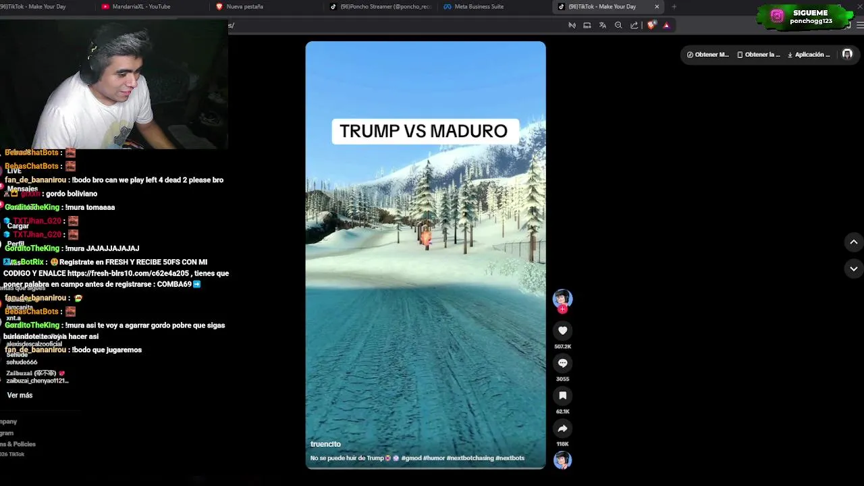Switch to the Poncho Streamer TikTok tab
Screen dimensions: 864x486
381,7
